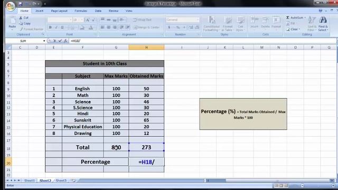Activate the Format Painter brush
338x190 pixels.
pyautogui.click(x=21, y=29)
